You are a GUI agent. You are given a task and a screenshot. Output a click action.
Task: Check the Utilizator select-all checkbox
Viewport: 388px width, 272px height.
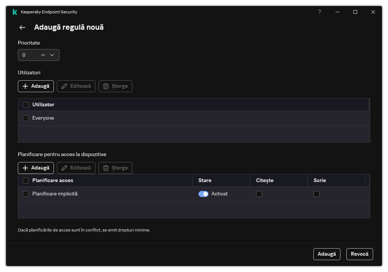click(x=26, y=104)
